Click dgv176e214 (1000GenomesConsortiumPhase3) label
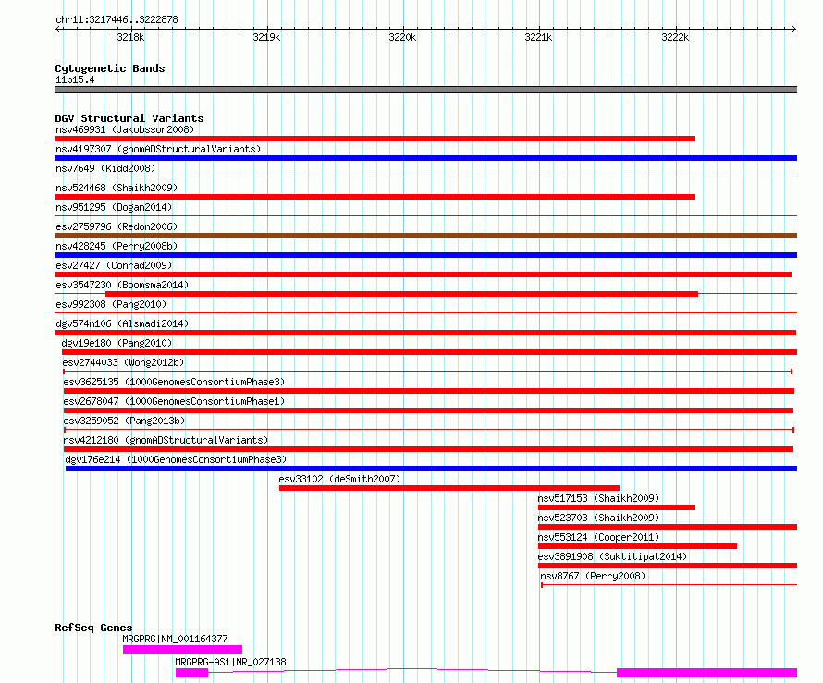The width and height of the screenshot is (823, 683). click(x=176, y=459)
